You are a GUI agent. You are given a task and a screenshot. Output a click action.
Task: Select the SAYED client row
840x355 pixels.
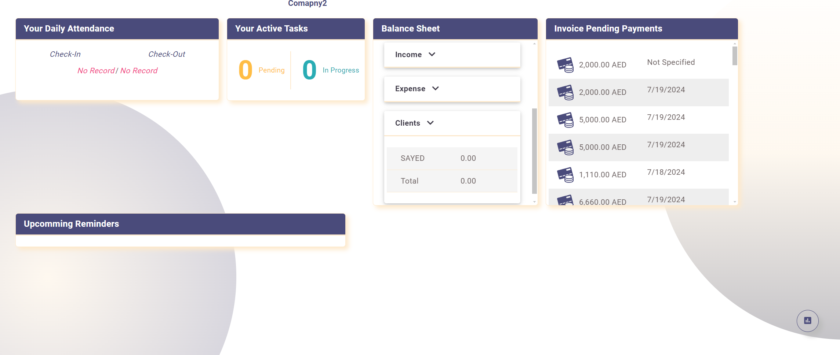452,158
